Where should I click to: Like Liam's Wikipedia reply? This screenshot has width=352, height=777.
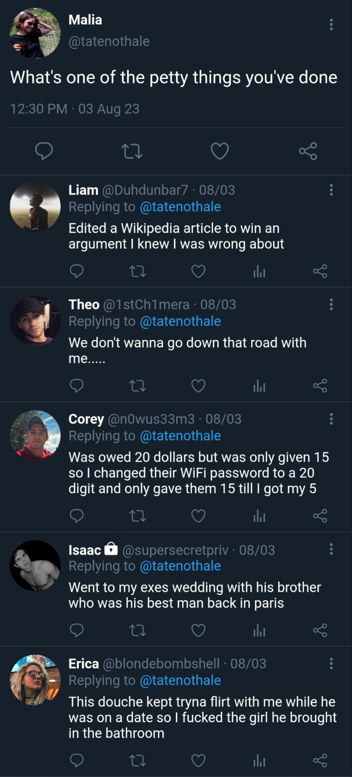coord(198,271)
